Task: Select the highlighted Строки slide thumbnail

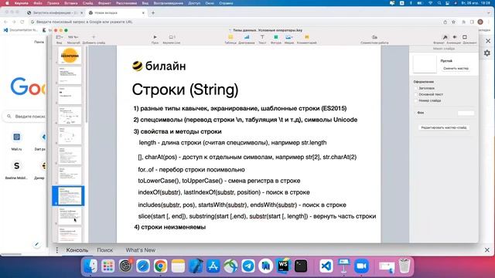Action: [x=70, y=195]
